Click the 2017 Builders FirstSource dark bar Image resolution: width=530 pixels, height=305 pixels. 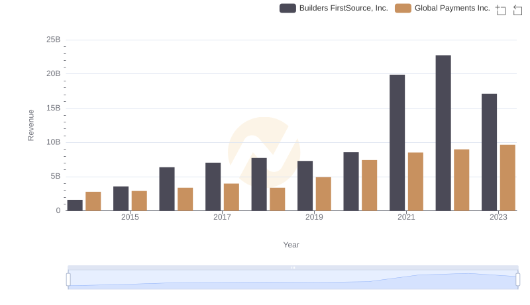click(x=213, y=187)
